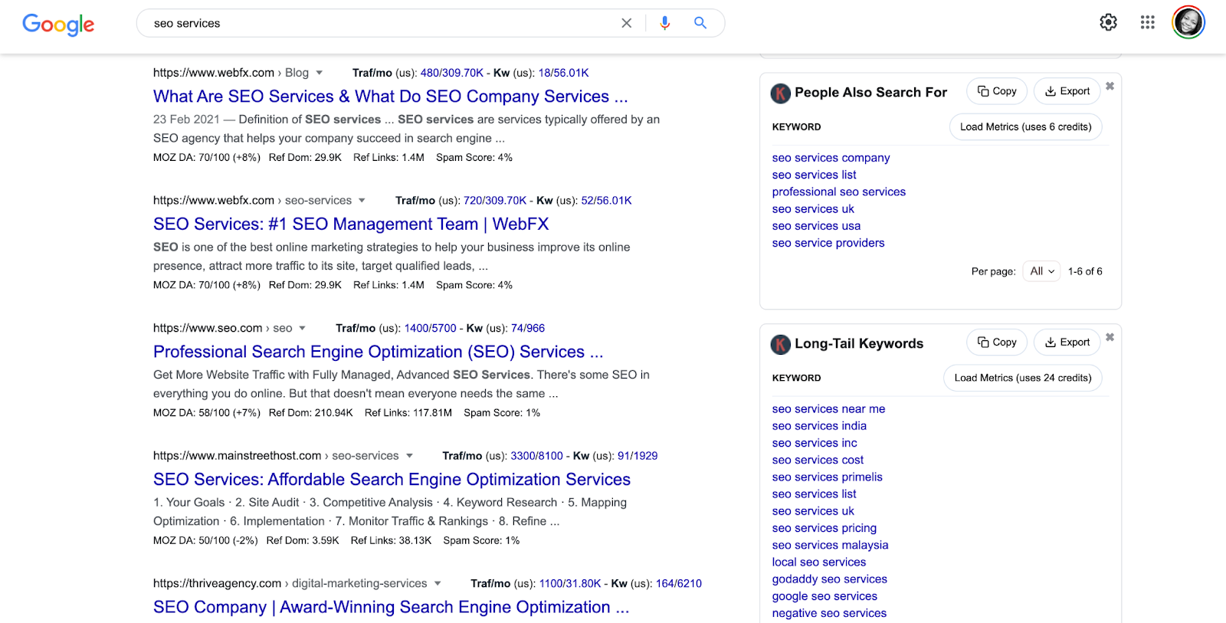Clear the search box text

pos(626,23)
